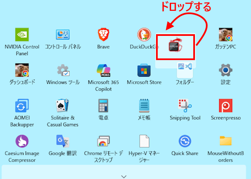Open the Google 翻訳 icon
Viewport: 251px width, 179px height.
click(x=63, y=141)
